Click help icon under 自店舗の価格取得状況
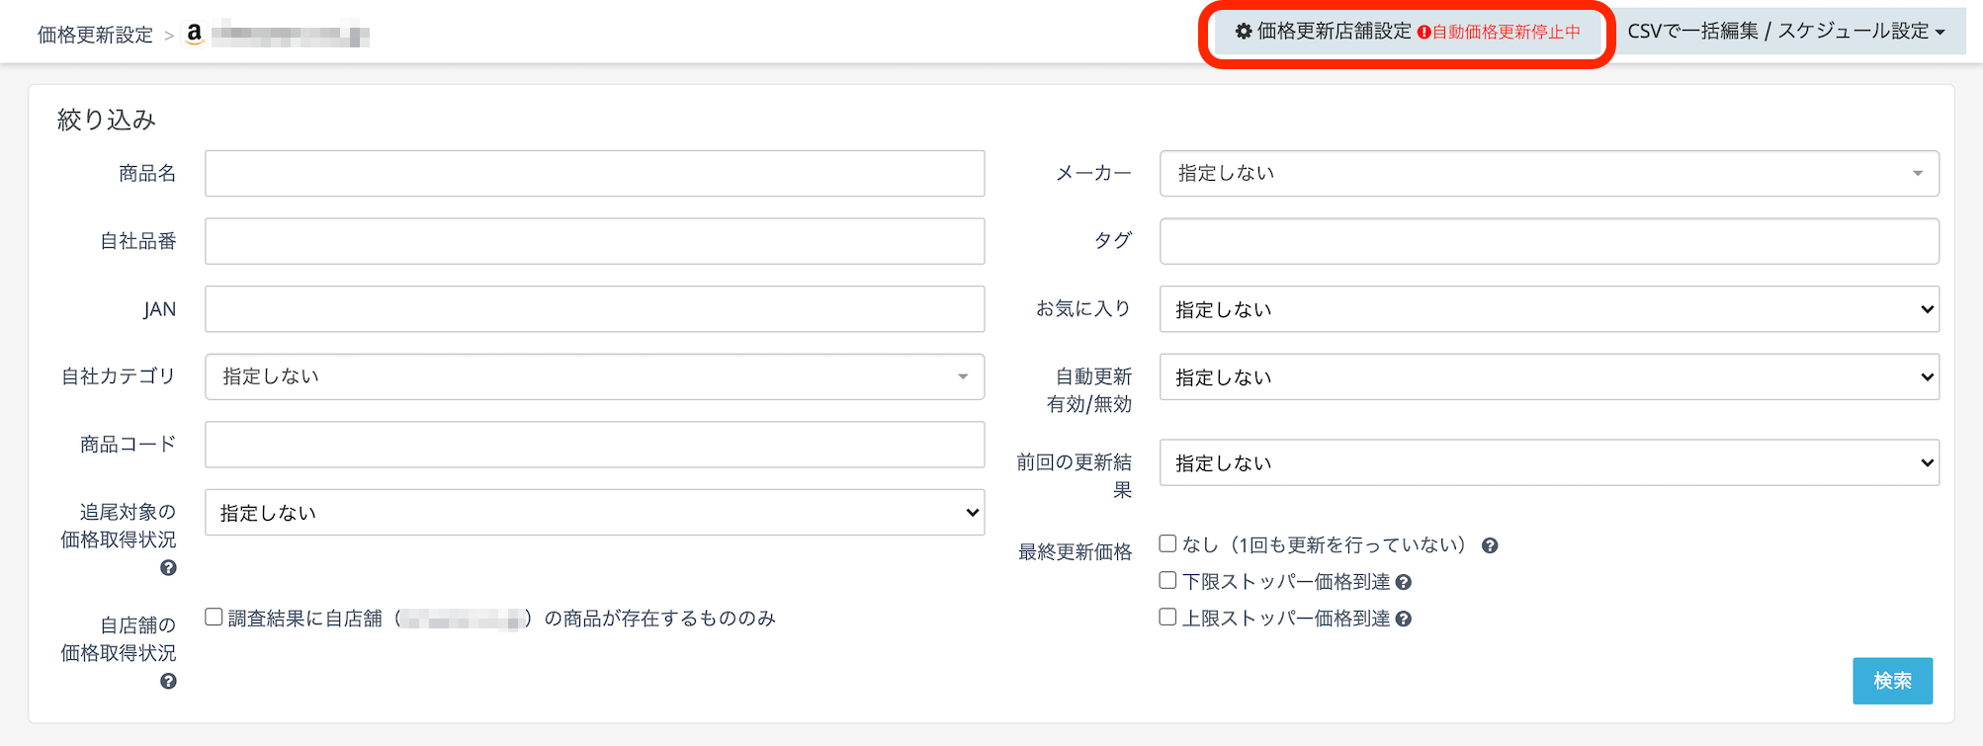1983x746 pixels. pos(168,682)
